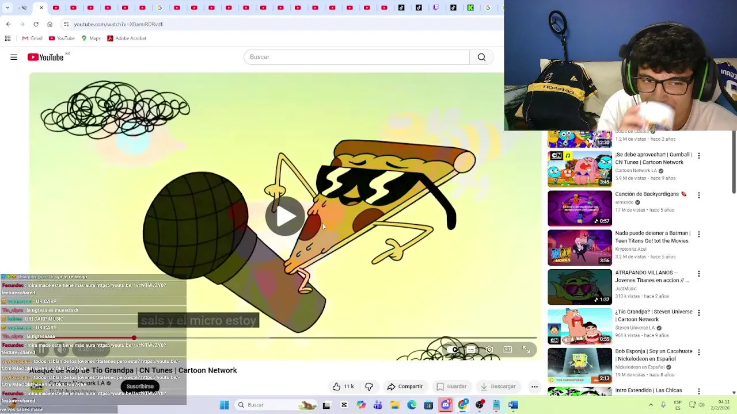737x414 pixels.
Task: Open options for the Gumball CN Tunes video
Action: click(x=699, y=156)
